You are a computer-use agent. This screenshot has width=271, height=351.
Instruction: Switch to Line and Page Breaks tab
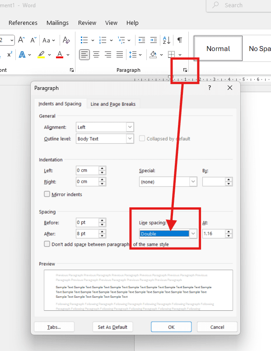point(113,104)
